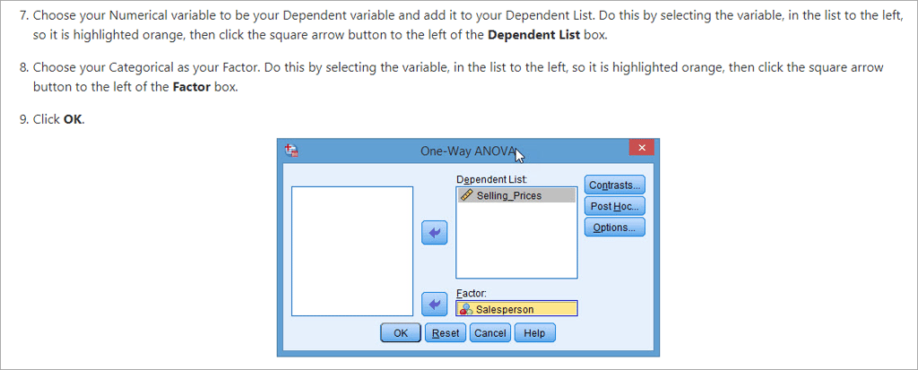This screenshot has height=370, width=918.
Task: Open the Post Hoc tests dialog
Action: tap(614, 206)
